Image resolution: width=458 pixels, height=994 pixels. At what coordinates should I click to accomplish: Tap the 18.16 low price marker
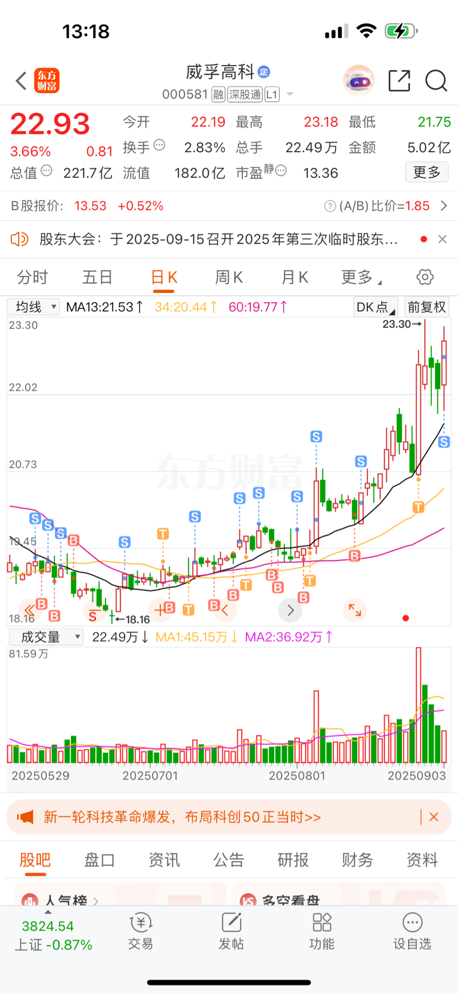132,620
